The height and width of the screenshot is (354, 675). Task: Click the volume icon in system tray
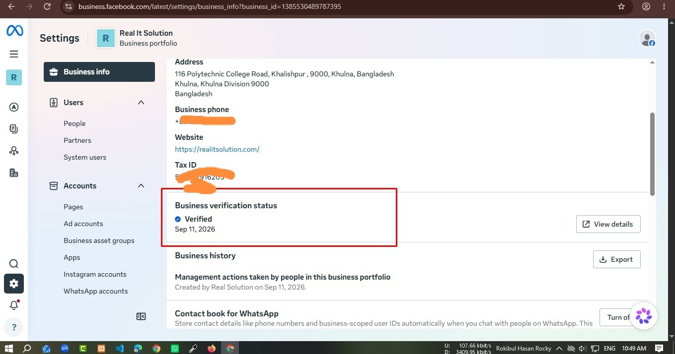coord(583,348)
